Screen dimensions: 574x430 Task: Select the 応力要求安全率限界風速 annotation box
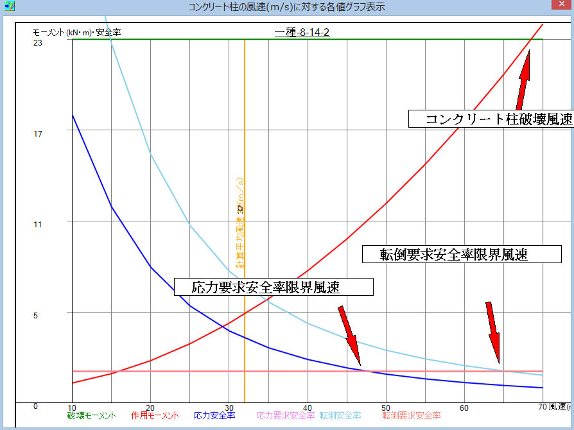(x=274, y=287)
